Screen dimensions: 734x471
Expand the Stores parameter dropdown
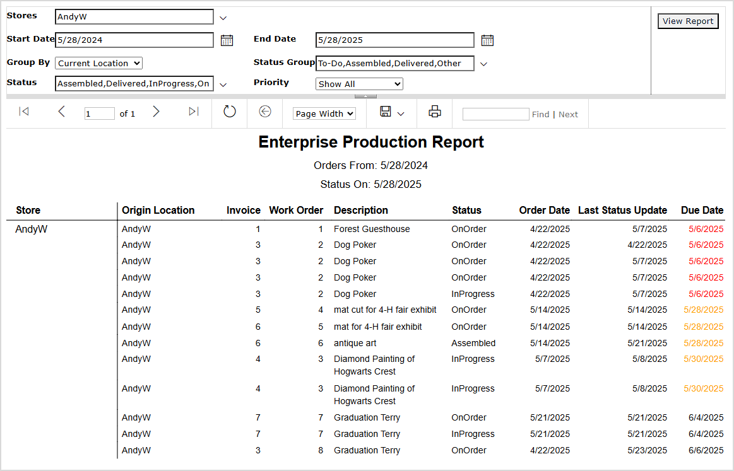coord(223,17)
